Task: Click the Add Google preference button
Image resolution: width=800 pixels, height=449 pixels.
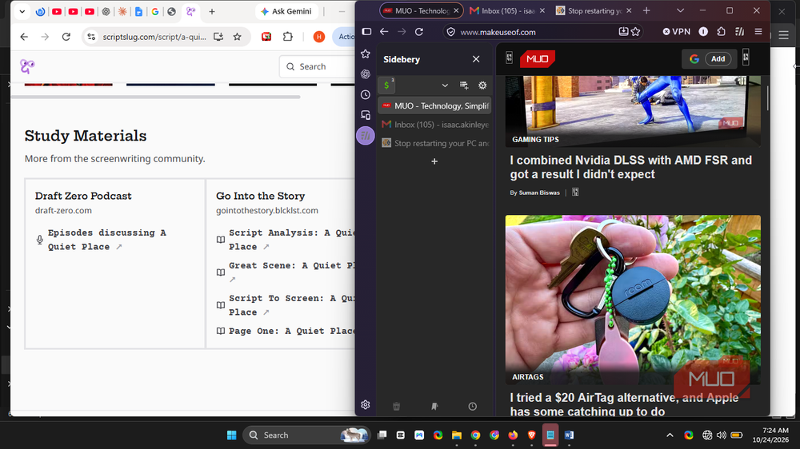Action: click(x=718, y=59)
